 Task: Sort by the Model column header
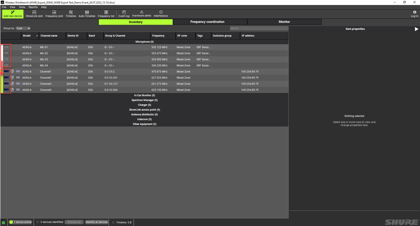[x=27, y=36]
